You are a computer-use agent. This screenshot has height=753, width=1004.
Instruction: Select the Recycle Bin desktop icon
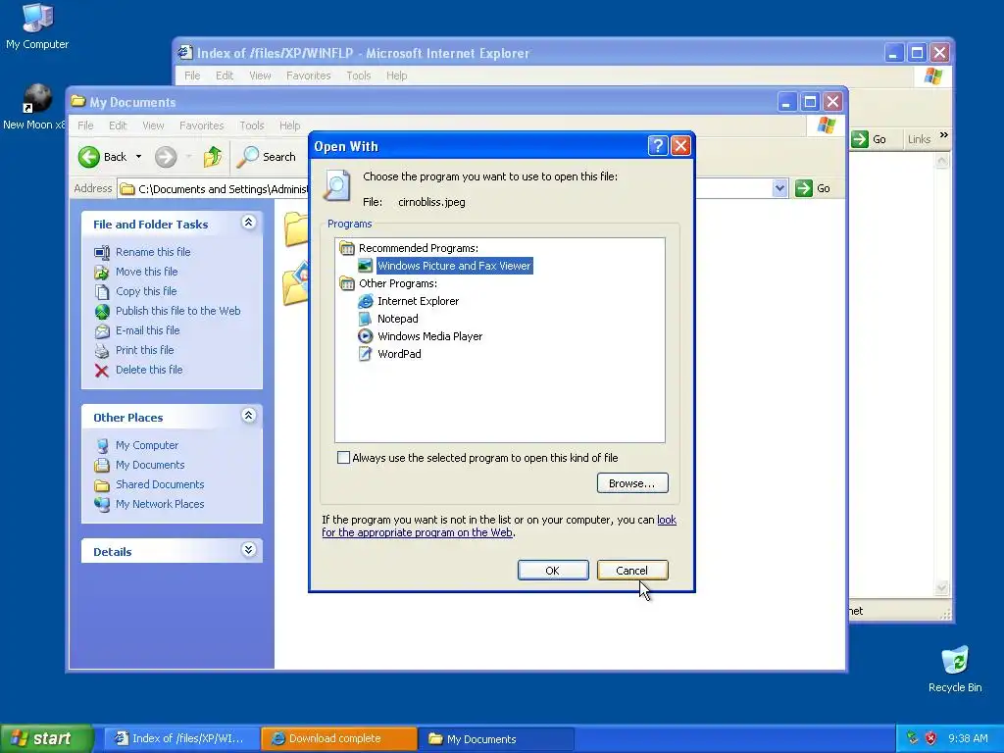[x=955, y=669]
